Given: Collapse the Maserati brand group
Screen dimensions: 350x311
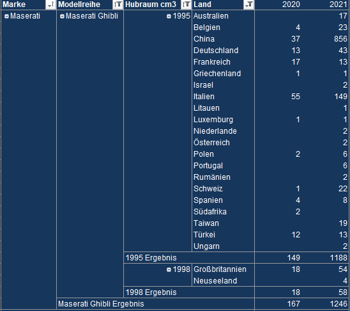Looking at the screenshot, I should coord(6,16).
